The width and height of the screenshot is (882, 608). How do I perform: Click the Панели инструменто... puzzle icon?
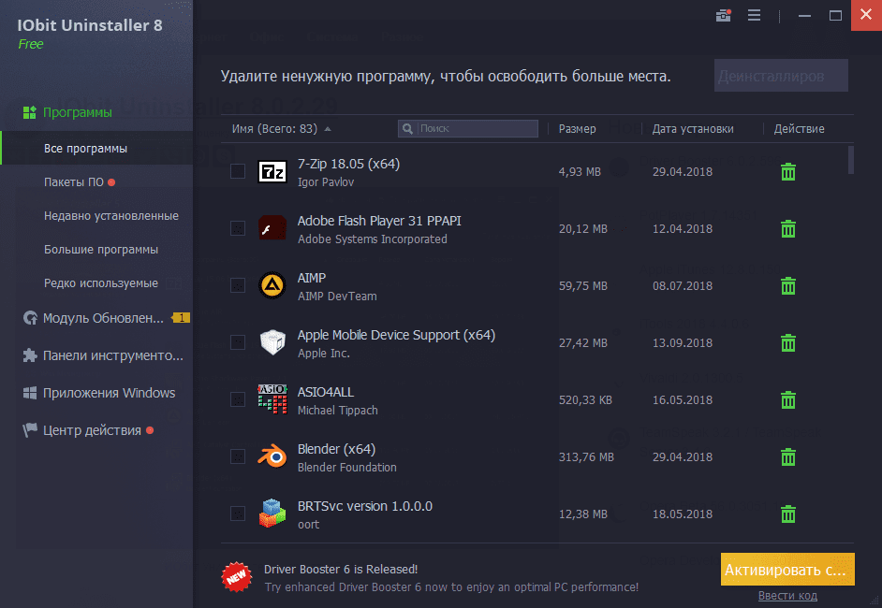click(x=30, y=355)
